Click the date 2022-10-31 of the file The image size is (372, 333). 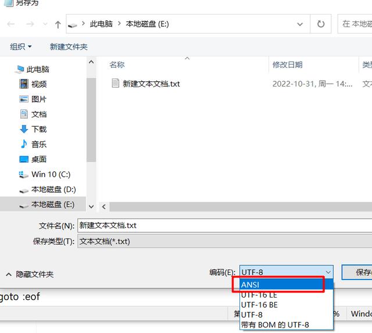pos(312,84)
